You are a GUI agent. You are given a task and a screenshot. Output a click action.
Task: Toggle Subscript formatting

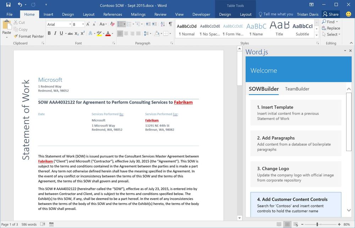tap(77, 33)
